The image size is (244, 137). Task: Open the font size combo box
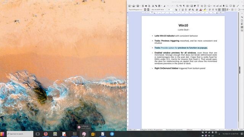click(170, 10)
